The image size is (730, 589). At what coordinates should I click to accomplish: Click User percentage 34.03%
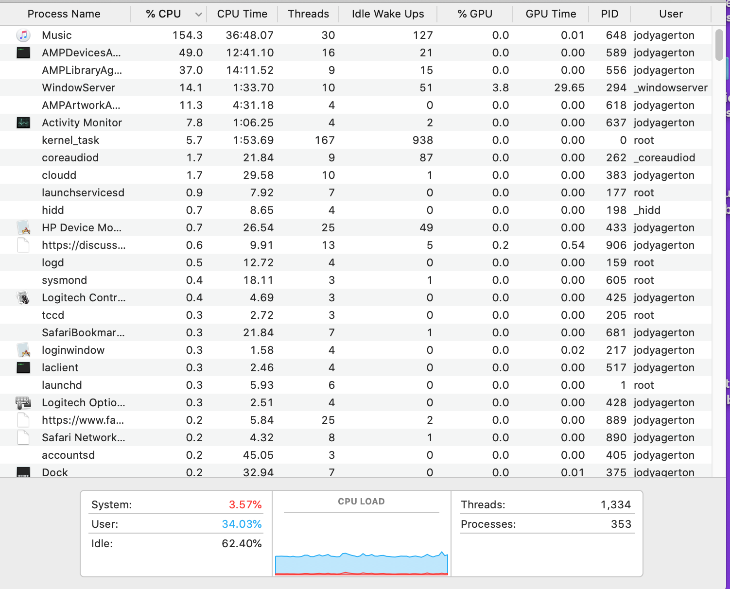(242, 524)
